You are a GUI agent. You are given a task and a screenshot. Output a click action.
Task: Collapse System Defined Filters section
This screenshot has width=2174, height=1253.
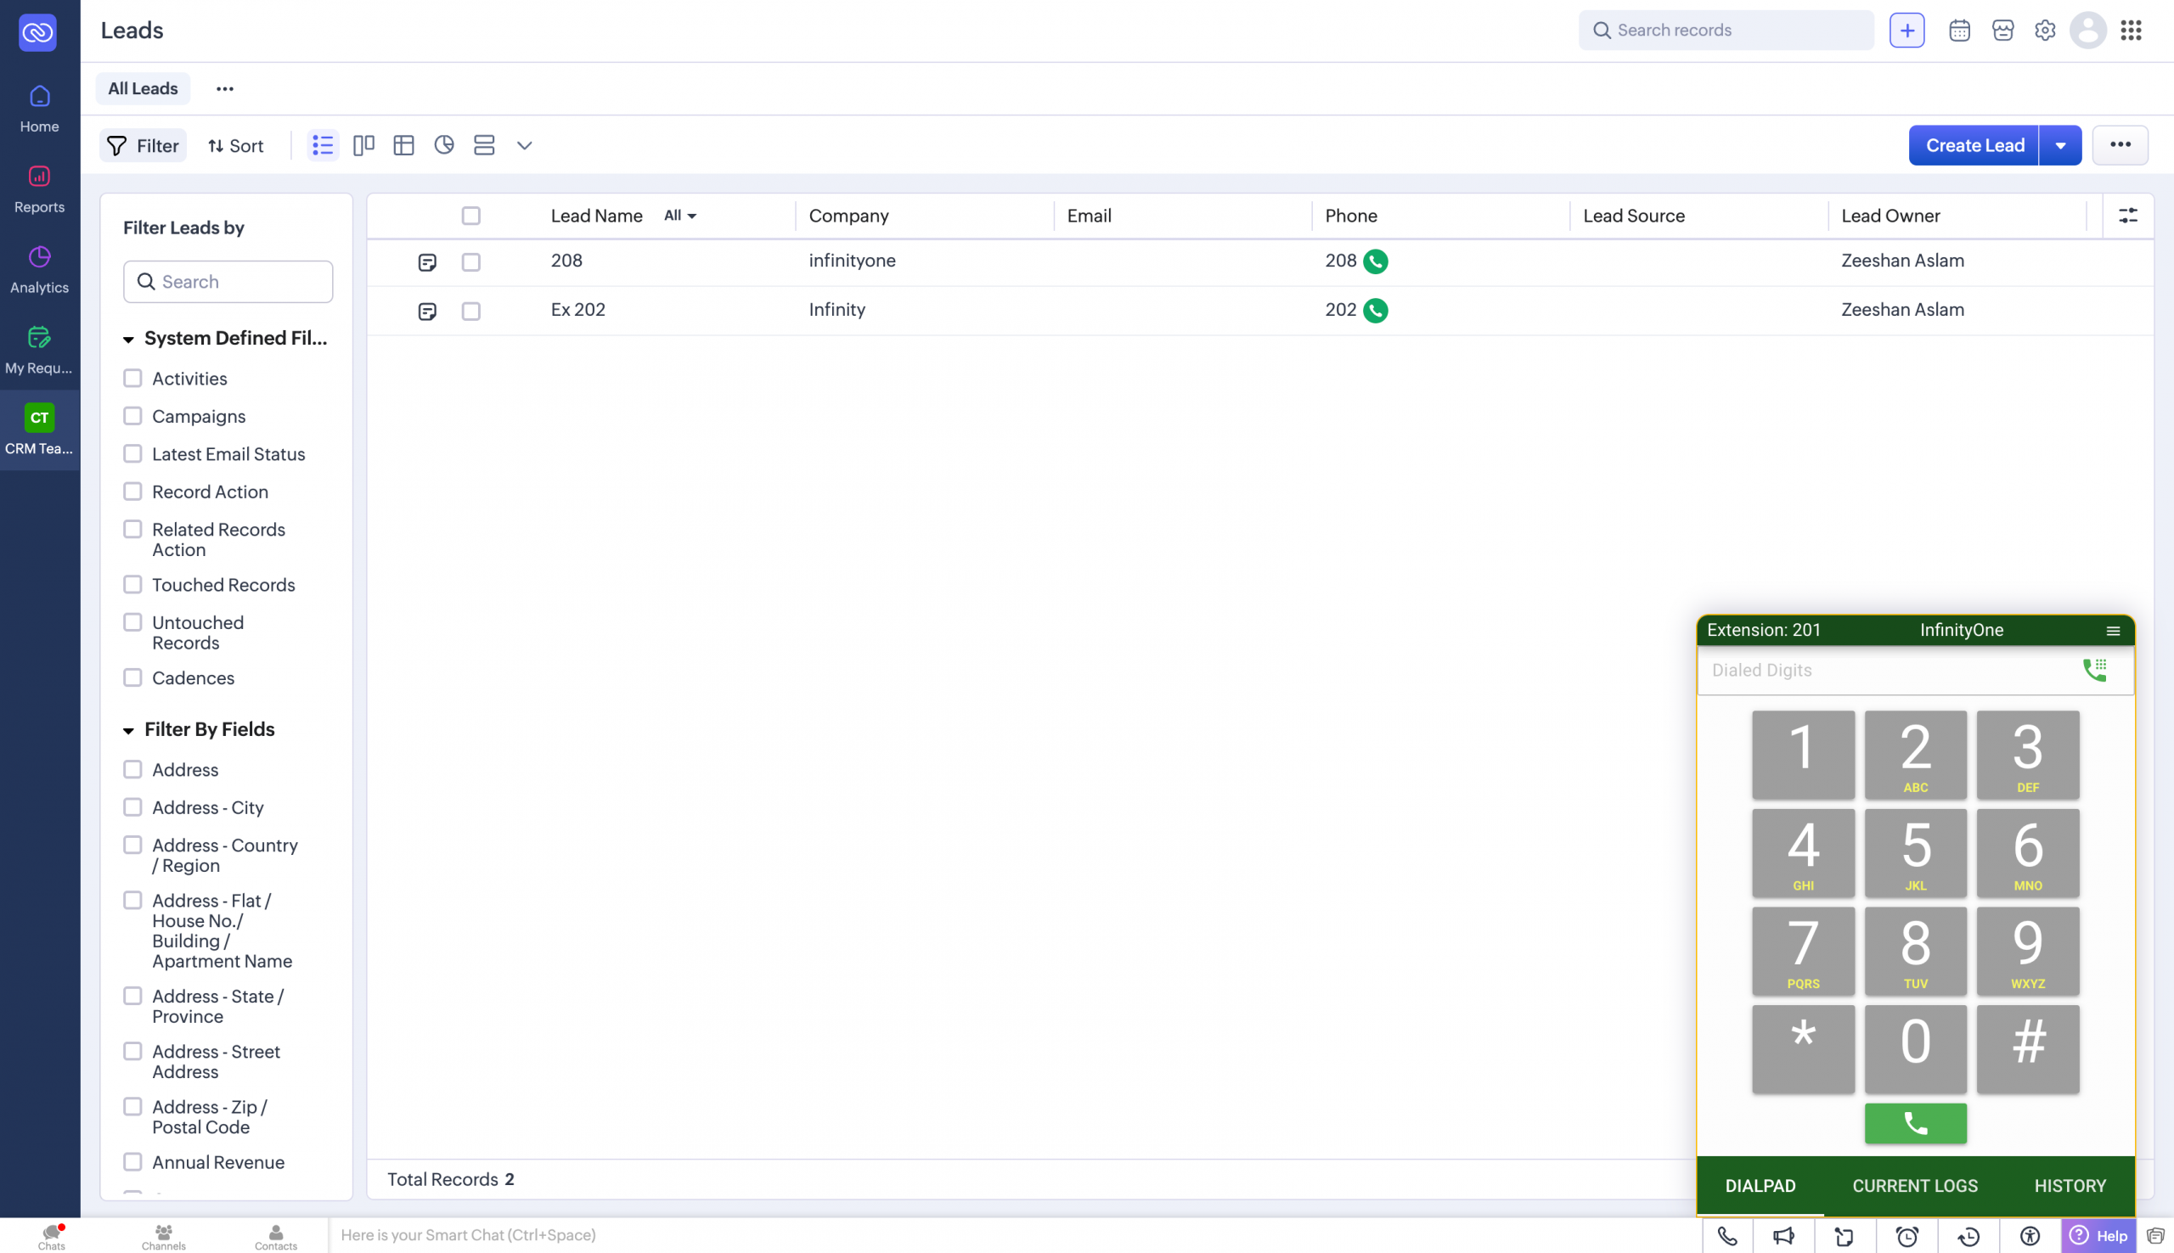point(128,340)
